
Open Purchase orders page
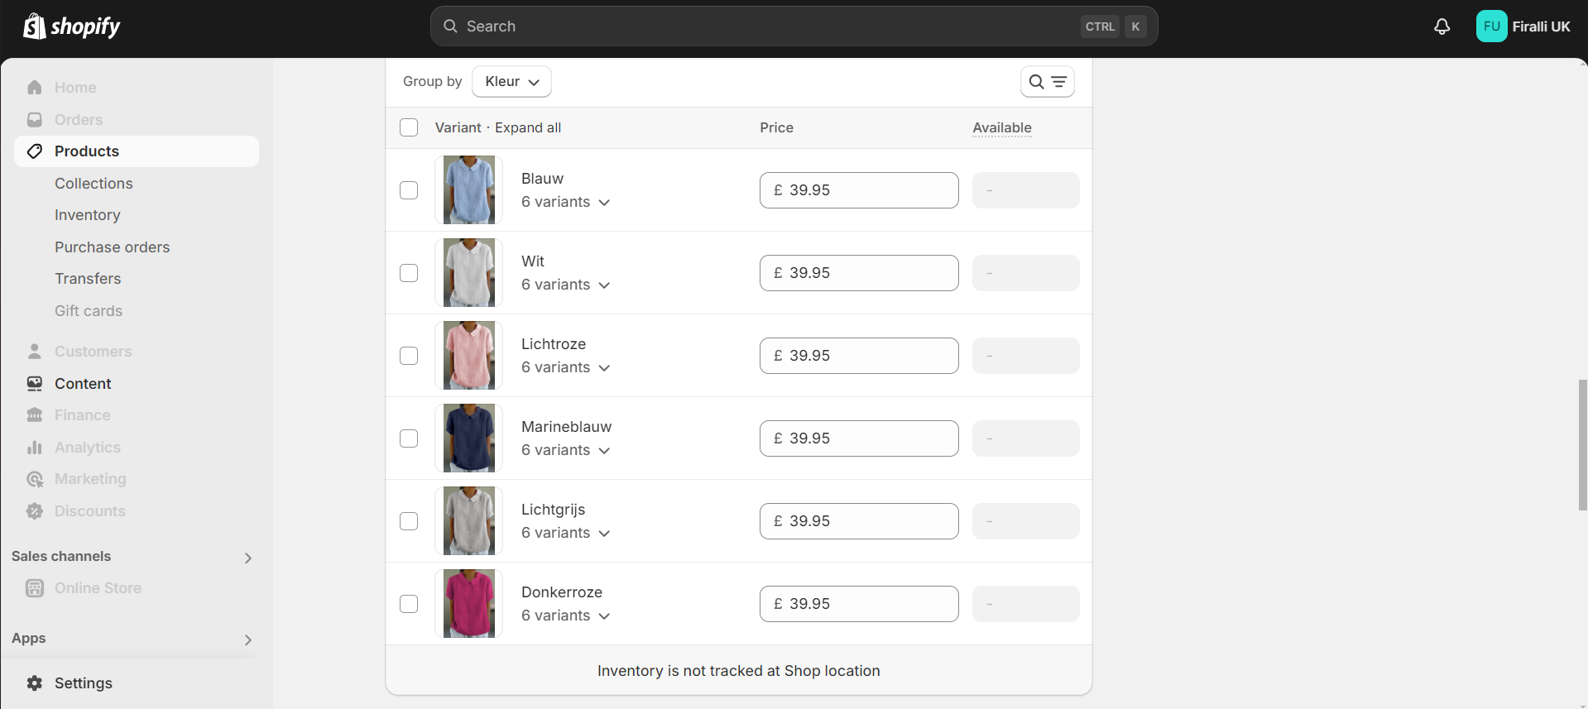pos(112,247)
